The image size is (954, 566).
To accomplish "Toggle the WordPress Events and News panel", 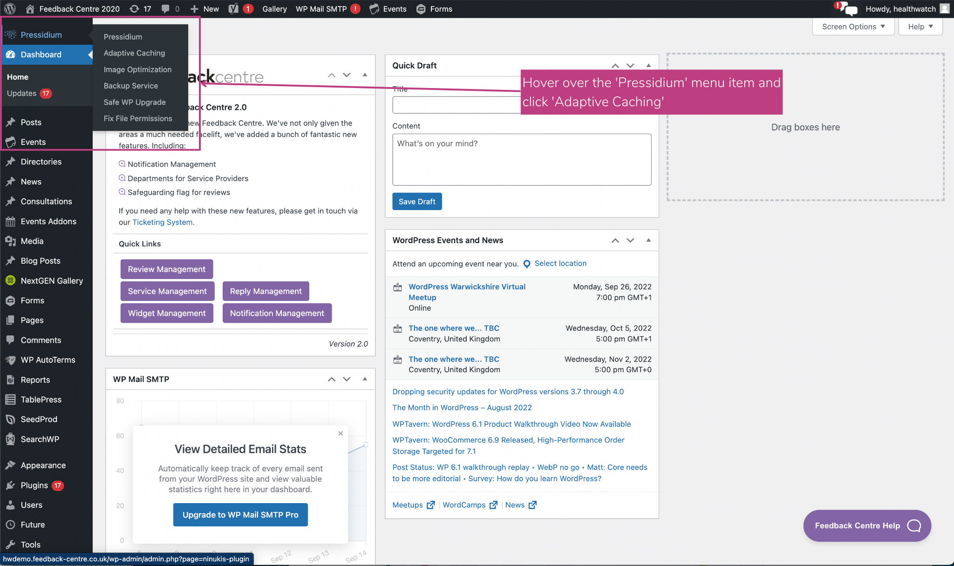I will [x=648, y=240].
